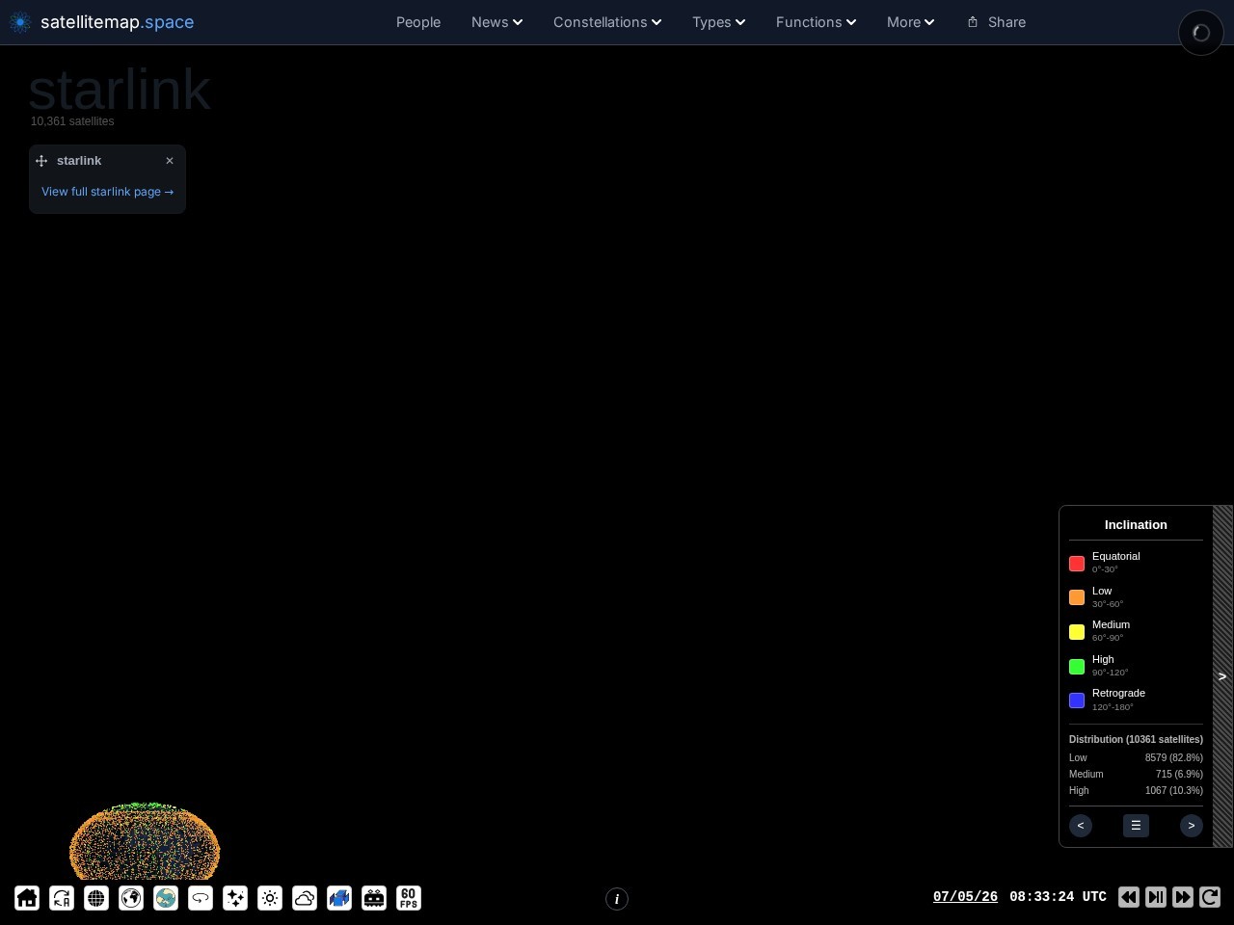The height and width of the screenshot is (925, 1234).
Task: Click the Retrograde blue color swatch
Action: point(1077,700)
